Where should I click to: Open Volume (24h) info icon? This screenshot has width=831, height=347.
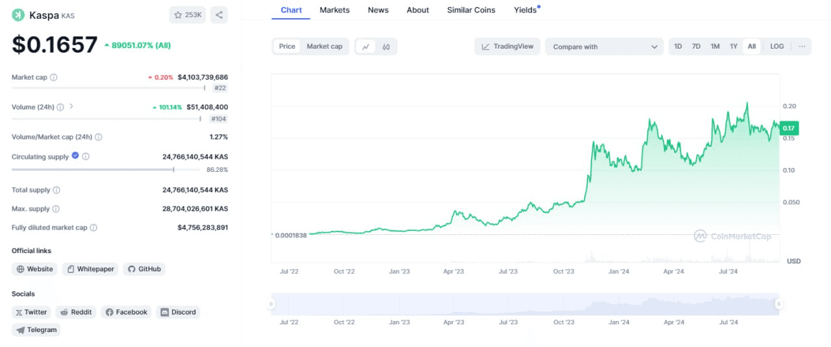(60, 107)
